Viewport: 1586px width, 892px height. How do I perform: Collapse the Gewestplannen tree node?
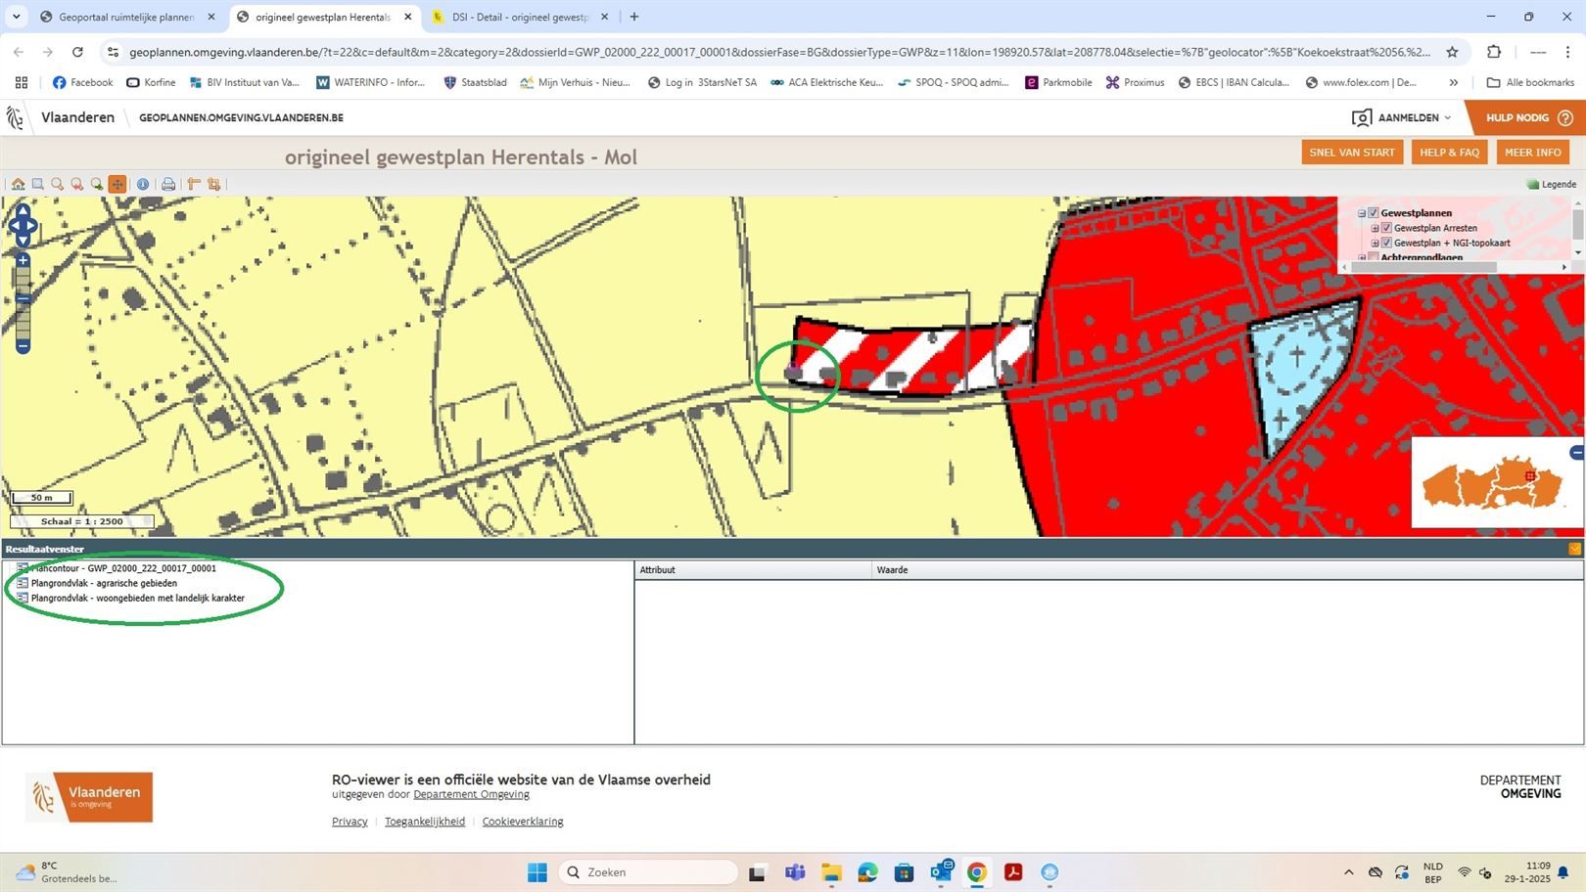pyautogui.click(x=1361, y=213)
